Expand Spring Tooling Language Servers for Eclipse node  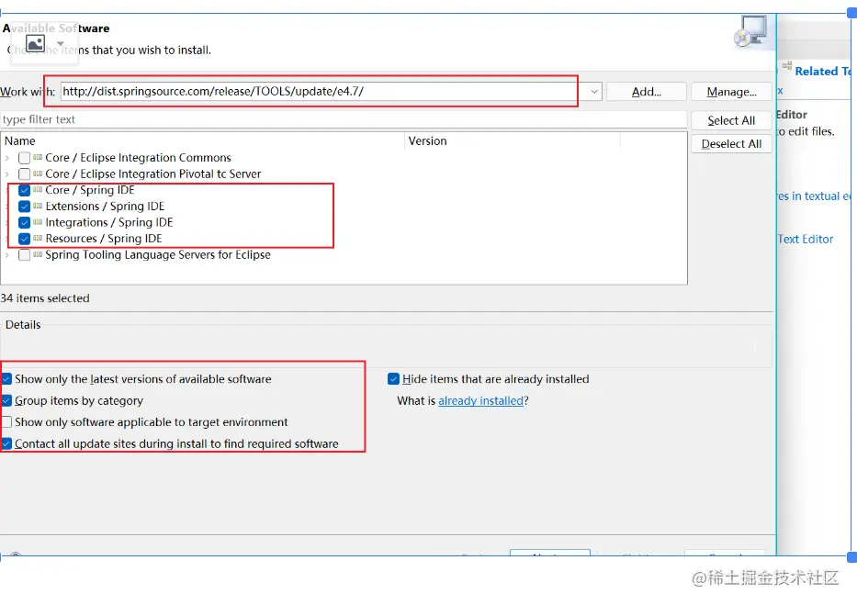[x=7, y=255]
